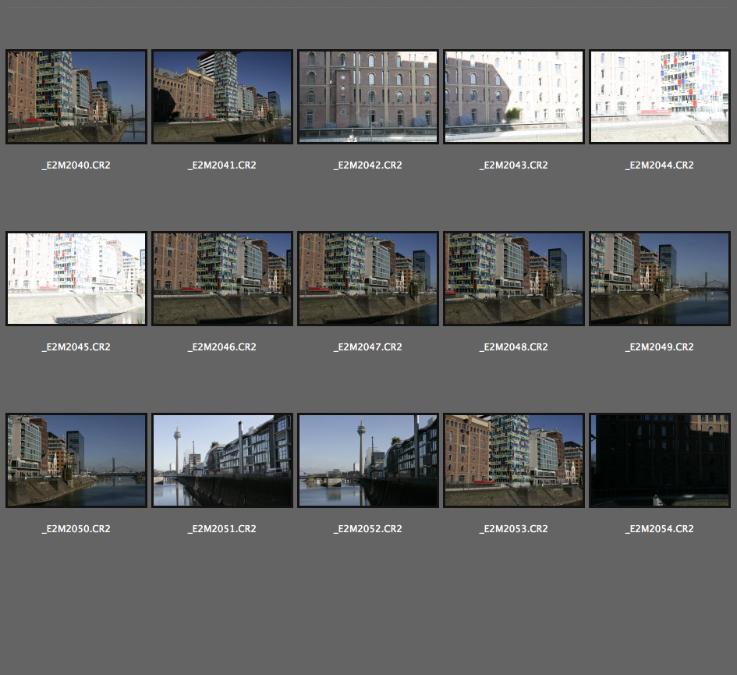This screenshot has height=675, width=737.
Task: Select the _E2M2052.CR2 filename label
Action: (368, 529)
